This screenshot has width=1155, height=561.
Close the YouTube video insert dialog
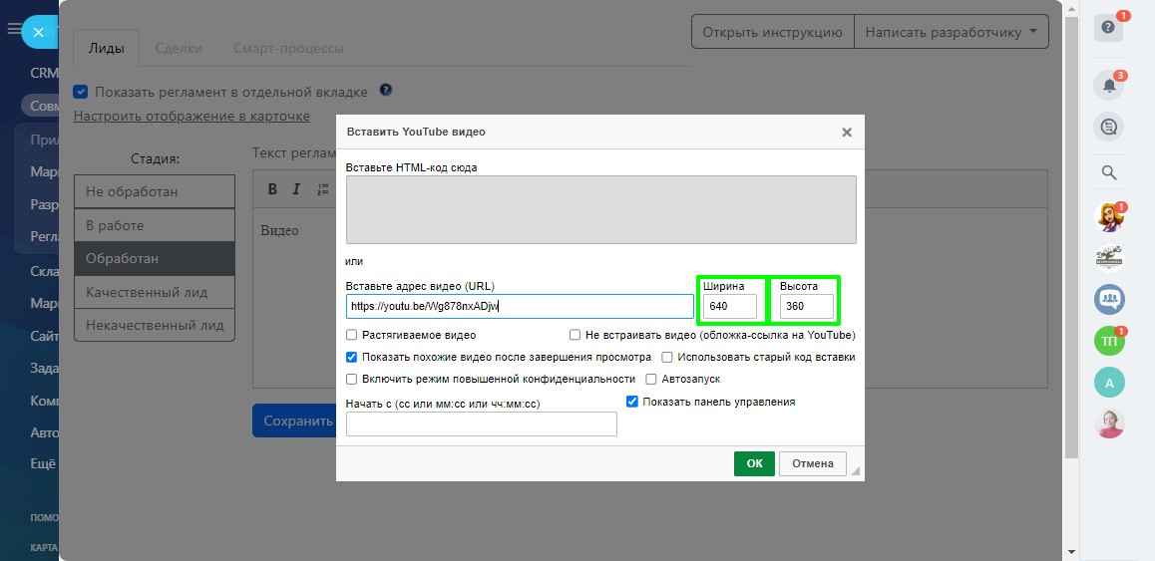(x=846, y=132)
